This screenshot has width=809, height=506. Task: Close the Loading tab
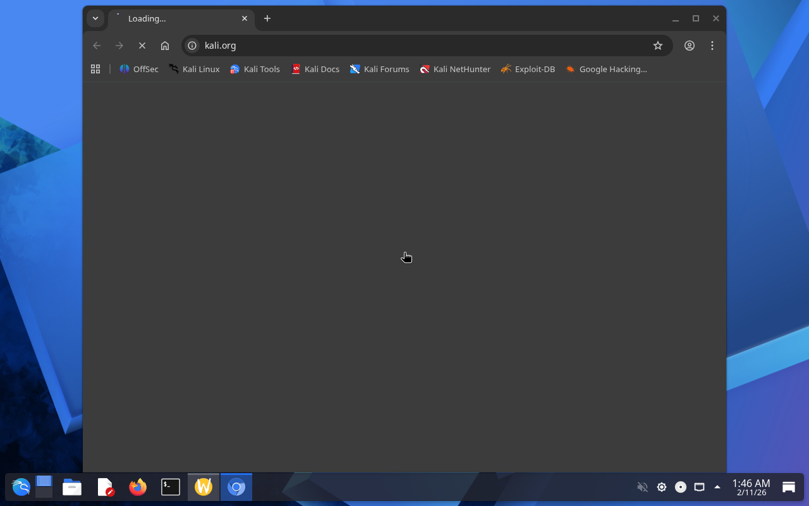tap(245, 18)
